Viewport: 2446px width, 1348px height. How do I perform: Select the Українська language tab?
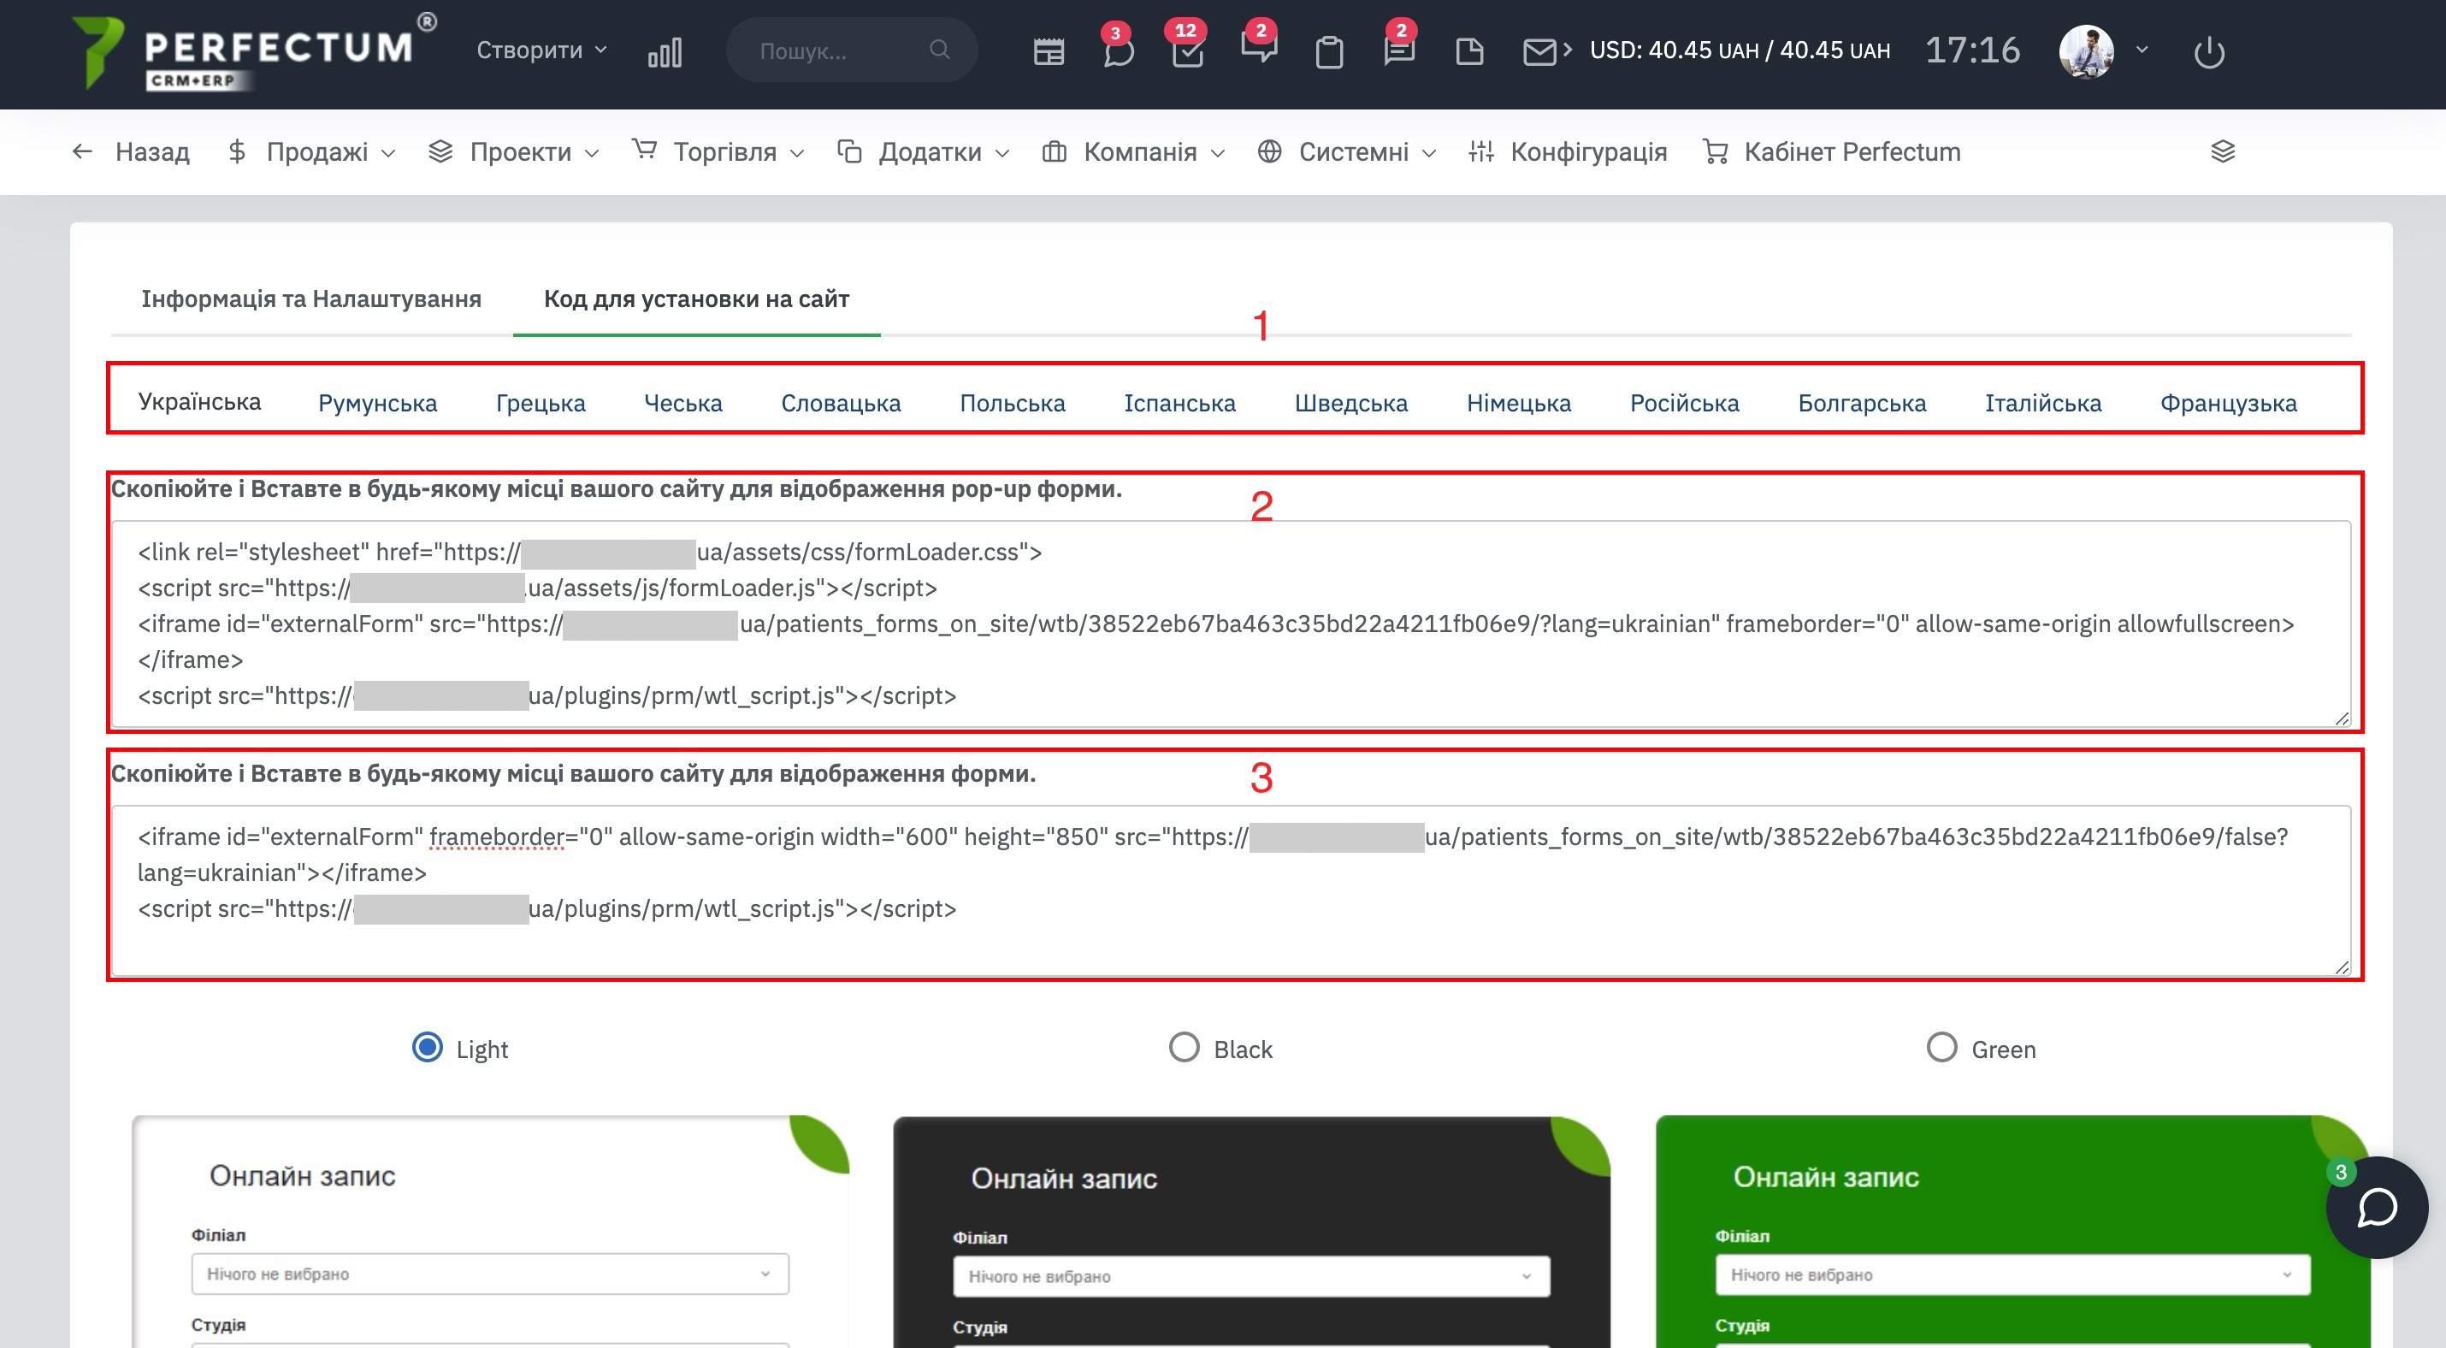point(199,401)
